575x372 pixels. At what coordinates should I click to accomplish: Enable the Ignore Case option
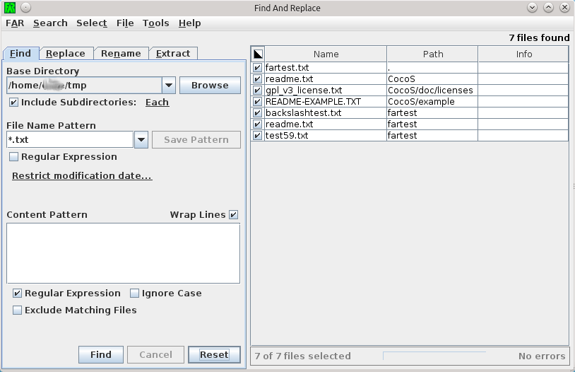pyautogui.click(x=135, y=293)
